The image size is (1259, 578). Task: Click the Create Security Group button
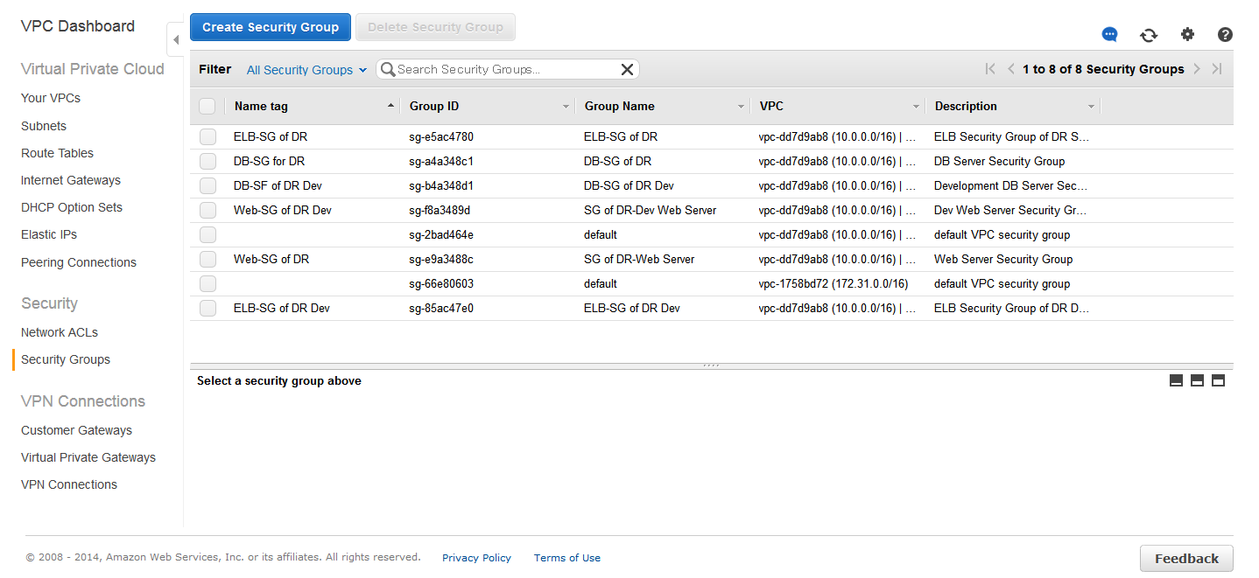[x=270, y=27]
